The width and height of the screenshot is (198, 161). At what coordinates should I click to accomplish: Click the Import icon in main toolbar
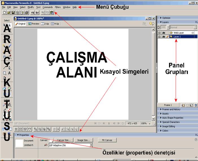point(18,12)
